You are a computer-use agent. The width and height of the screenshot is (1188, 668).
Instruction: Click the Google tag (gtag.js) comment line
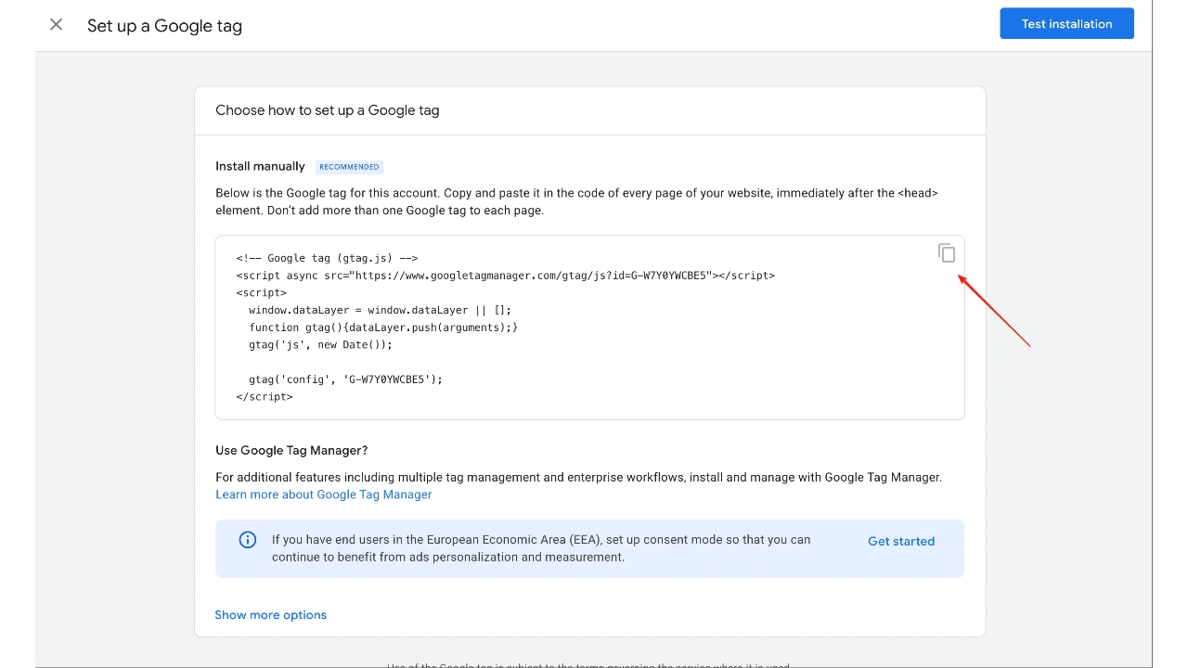[328, 258]
